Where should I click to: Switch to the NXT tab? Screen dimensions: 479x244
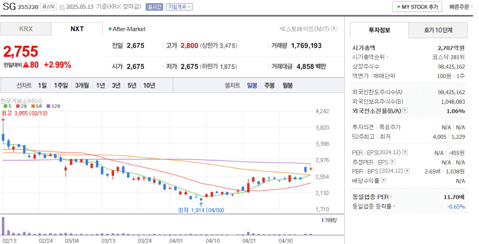[77, 29]
